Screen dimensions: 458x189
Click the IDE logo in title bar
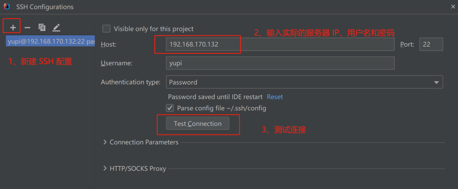pos(6,6)
